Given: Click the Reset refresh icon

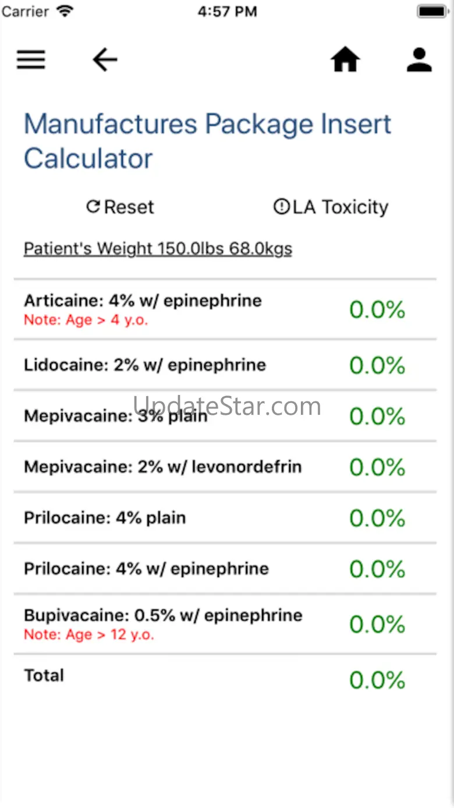Looking at the screenshot, I should pyautogui.click(x=93, y=206).
